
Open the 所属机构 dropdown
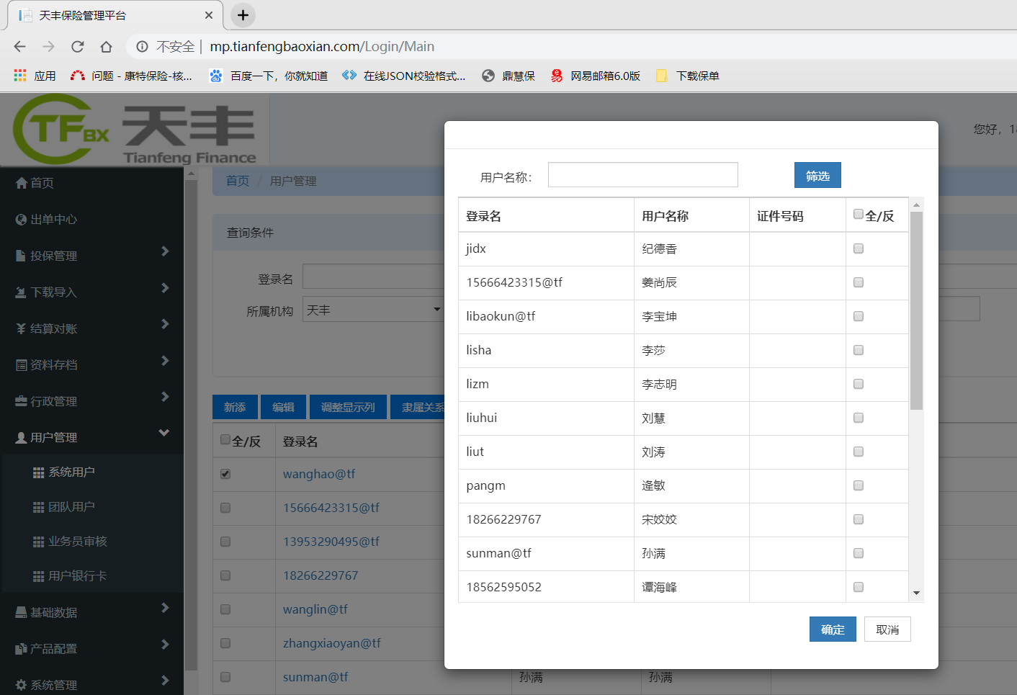click(373, 310)
